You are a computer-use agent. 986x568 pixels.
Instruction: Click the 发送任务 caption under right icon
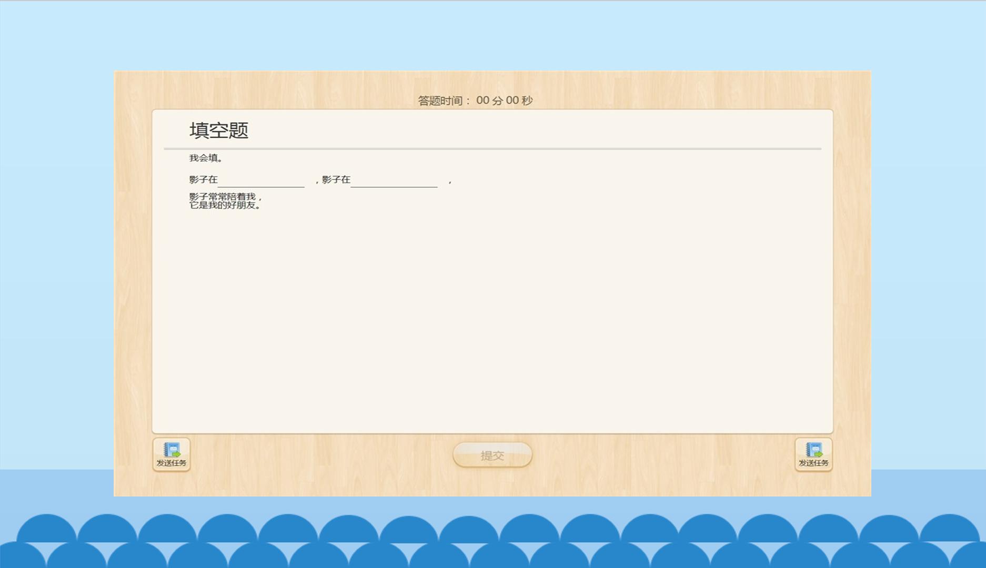(x=813, y=463)
